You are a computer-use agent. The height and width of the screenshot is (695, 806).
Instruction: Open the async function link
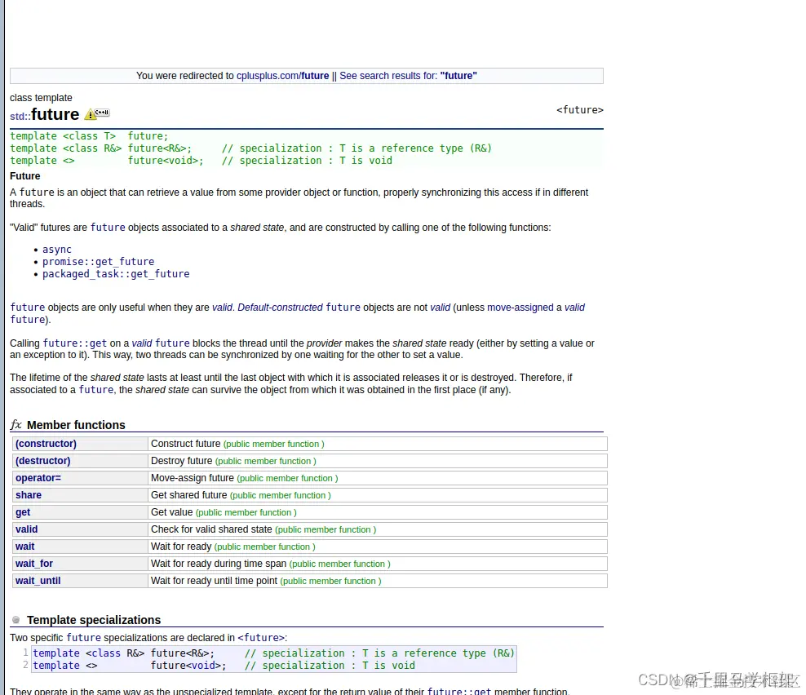(x=57, y=250)
